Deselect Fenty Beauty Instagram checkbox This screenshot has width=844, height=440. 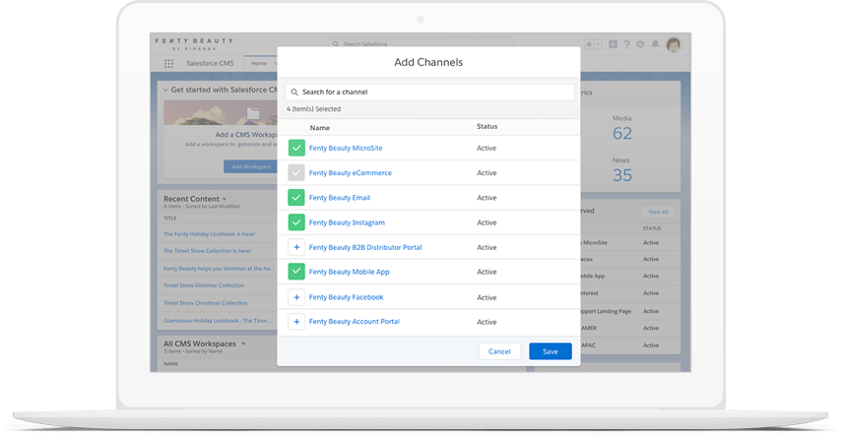pos(296,222)
